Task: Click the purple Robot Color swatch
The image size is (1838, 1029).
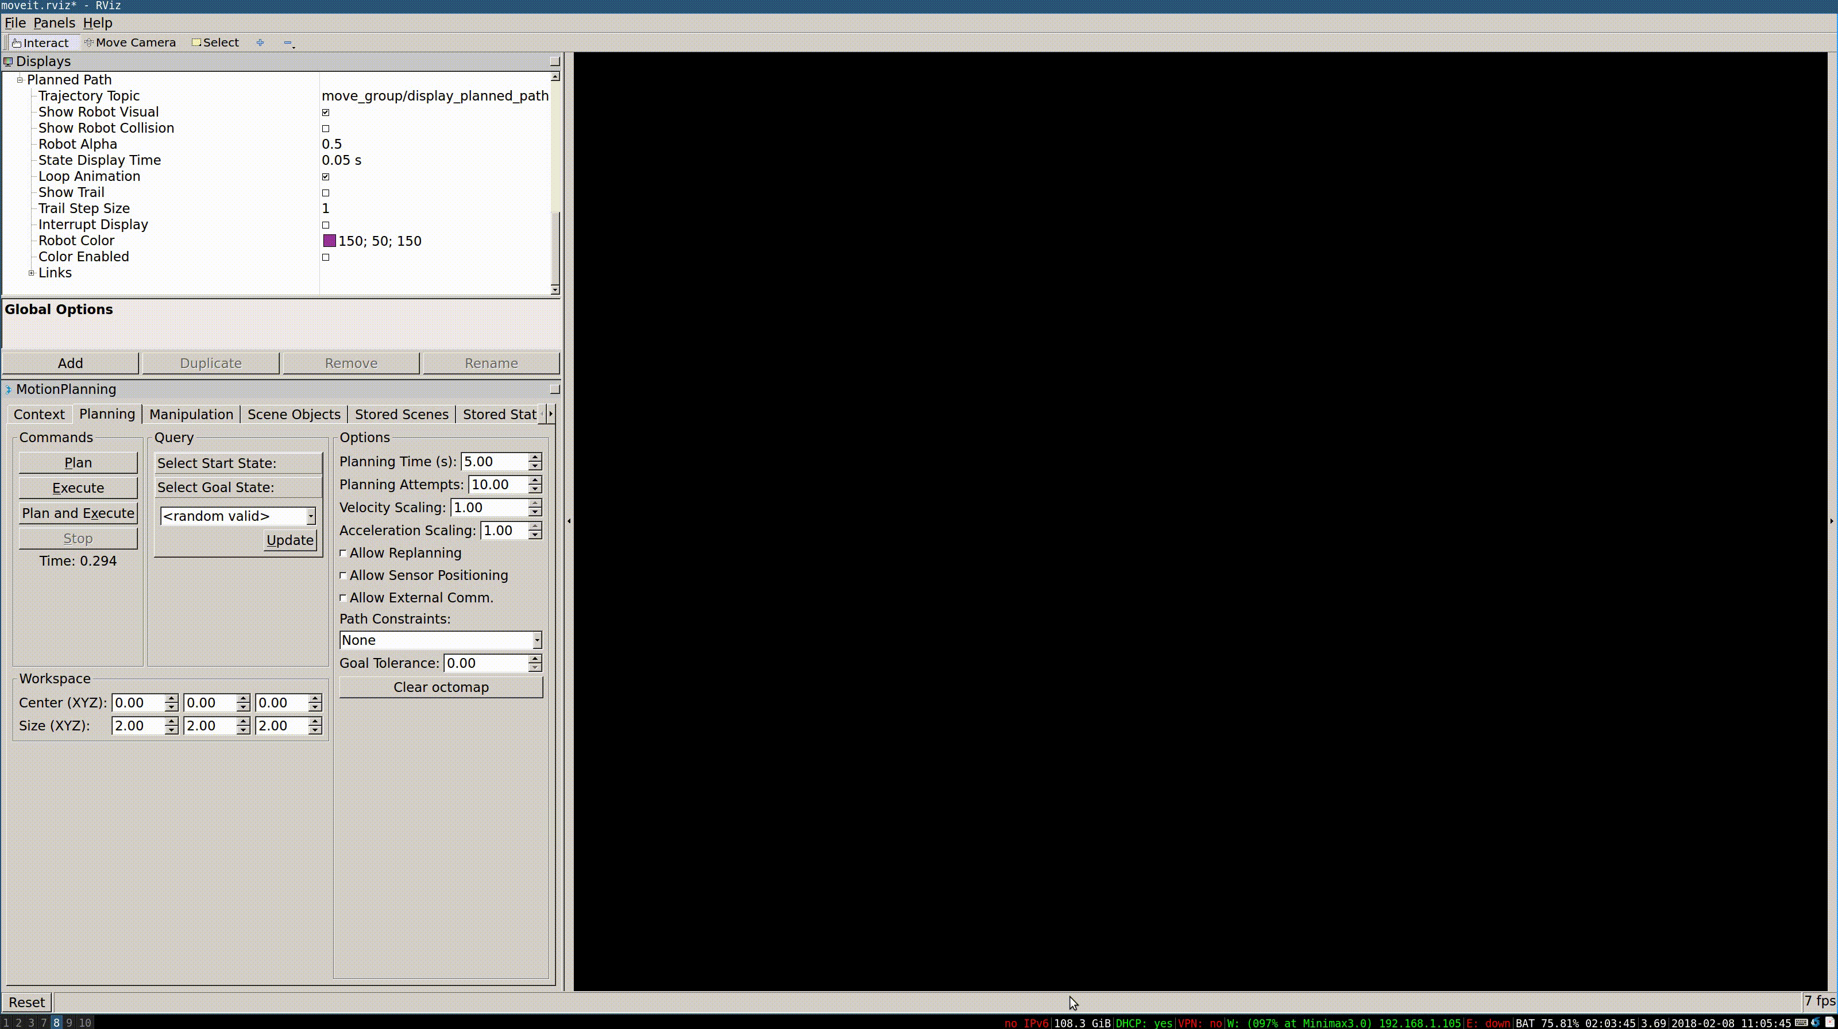Action: (329, 241)
